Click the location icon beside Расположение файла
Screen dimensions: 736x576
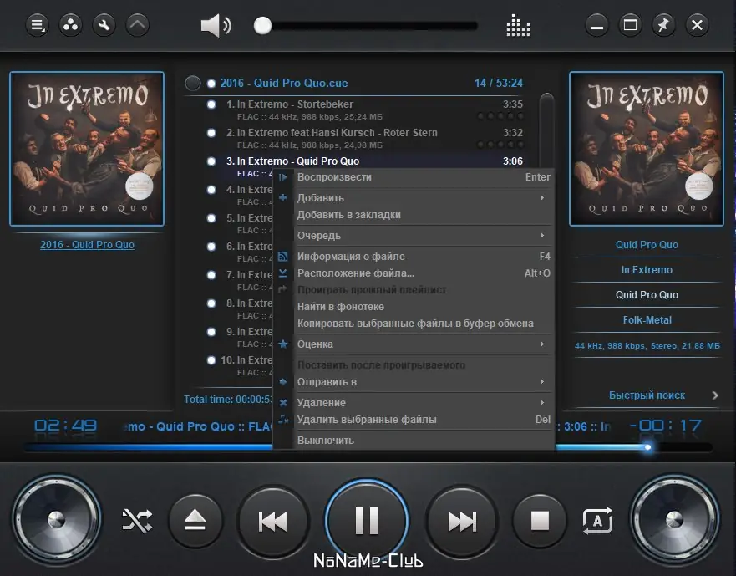[282, 273]
